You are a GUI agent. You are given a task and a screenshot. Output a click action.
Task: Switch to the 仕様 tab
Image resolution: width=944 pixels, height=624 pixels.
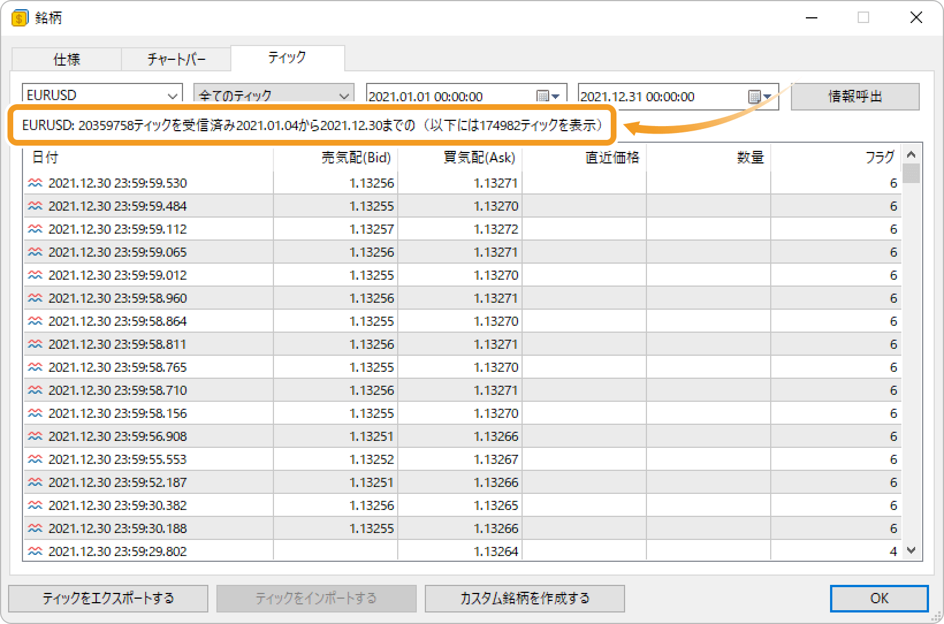[x=66, y=59]
